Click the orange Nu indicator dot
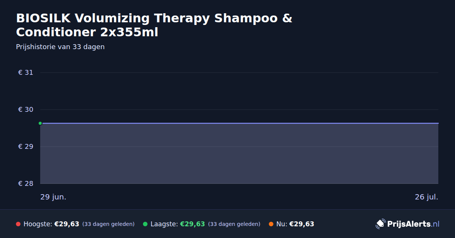The image size is (455, 238). (x=271, y=224)
